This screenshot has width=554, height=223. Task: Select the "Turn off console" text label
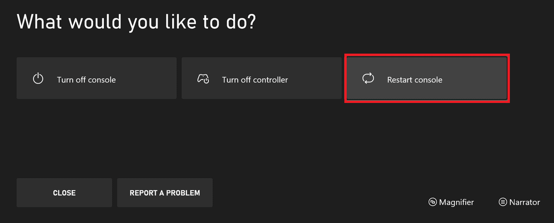pyautogui.click(x=86, y=80)
